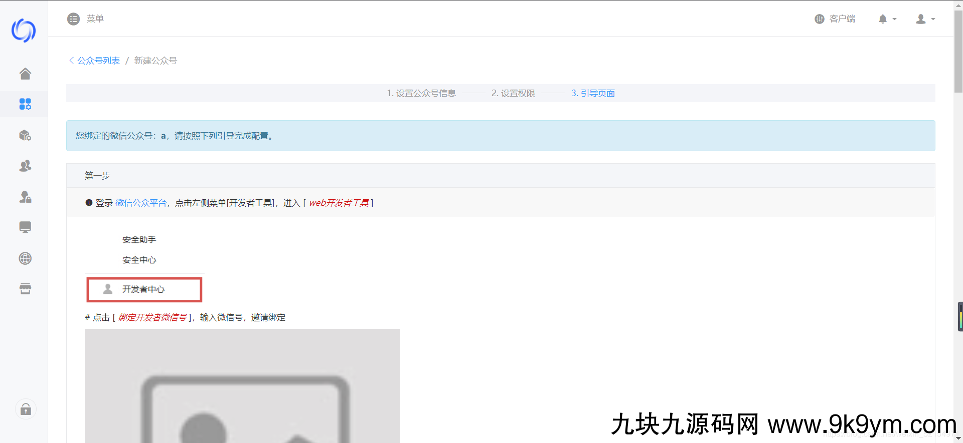Go back to 公众号列表
This screenshot has width=963, height=443.
[x=94, y=61]
